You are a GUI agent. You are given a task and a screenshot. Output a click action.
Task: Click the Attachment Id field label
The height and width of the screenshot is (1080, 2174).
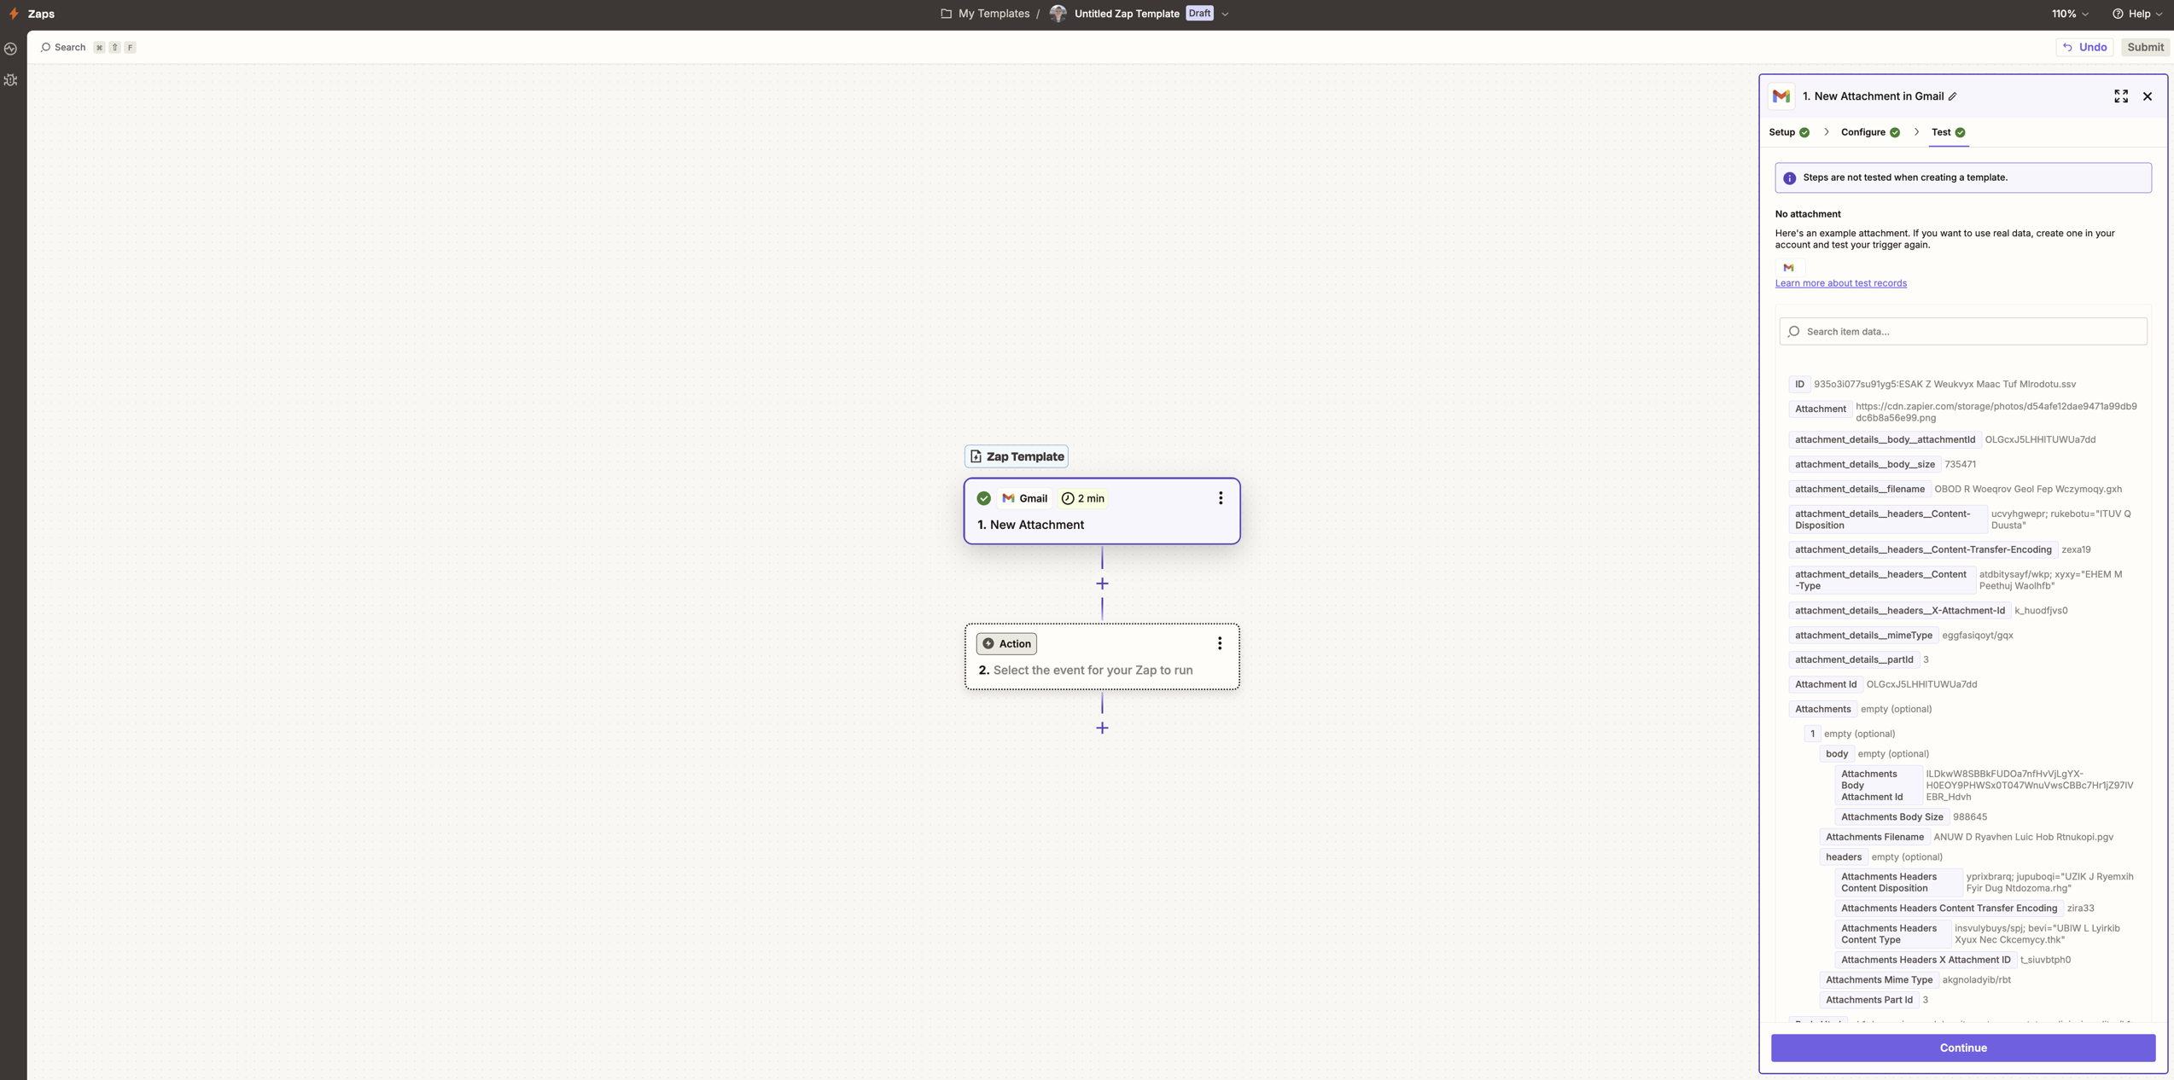point(1825,685)
